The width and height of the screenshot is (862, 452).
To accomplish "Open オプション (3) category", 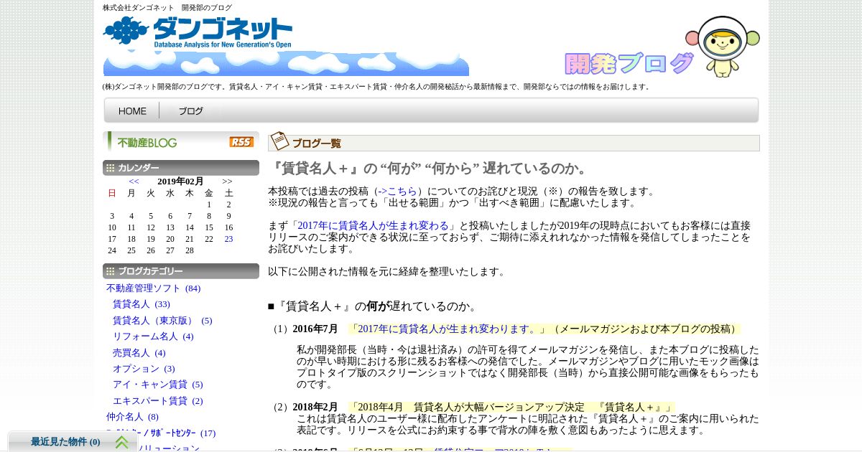I will (x=144, y=369).
